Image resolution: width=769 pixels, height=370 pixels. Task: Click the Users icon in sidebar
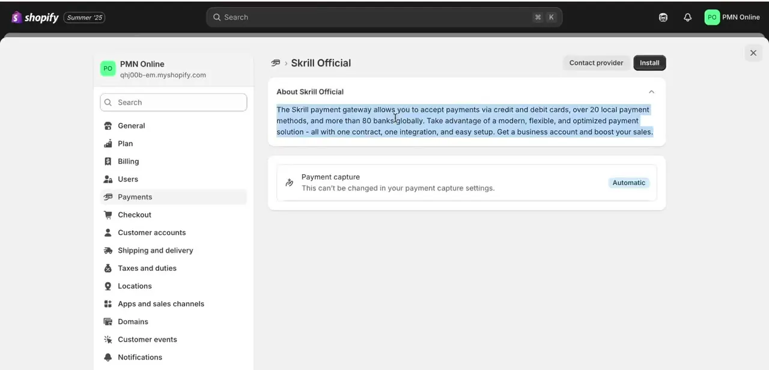pyautogui.click(x=108, y=179)
